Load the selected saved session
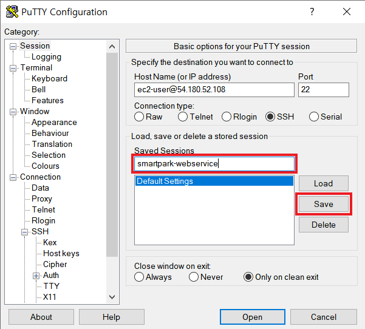The image size is (365, 329). [324, 183]
